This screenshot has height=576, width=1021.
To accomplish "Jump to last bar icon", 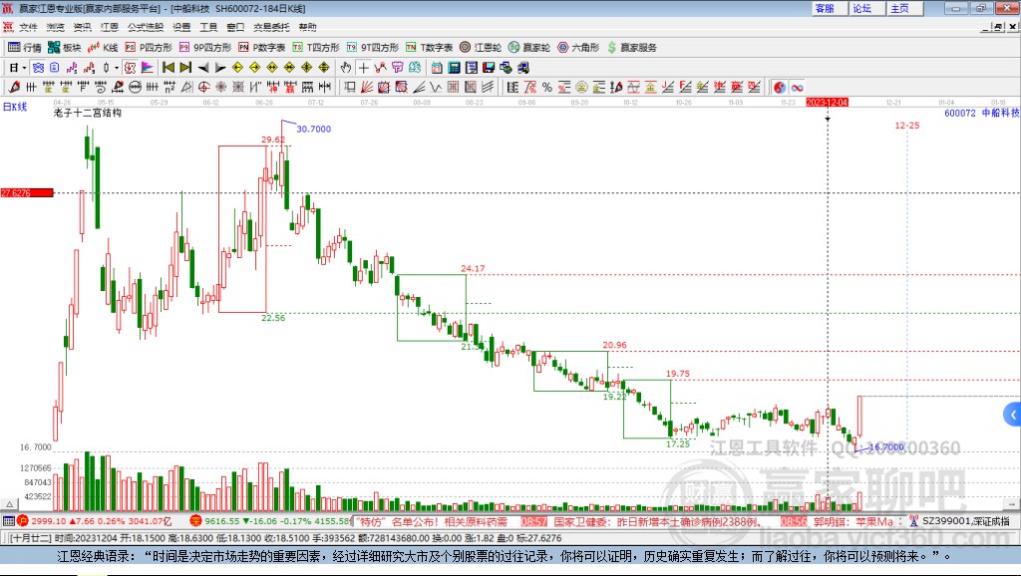I will tap(185, 68).
